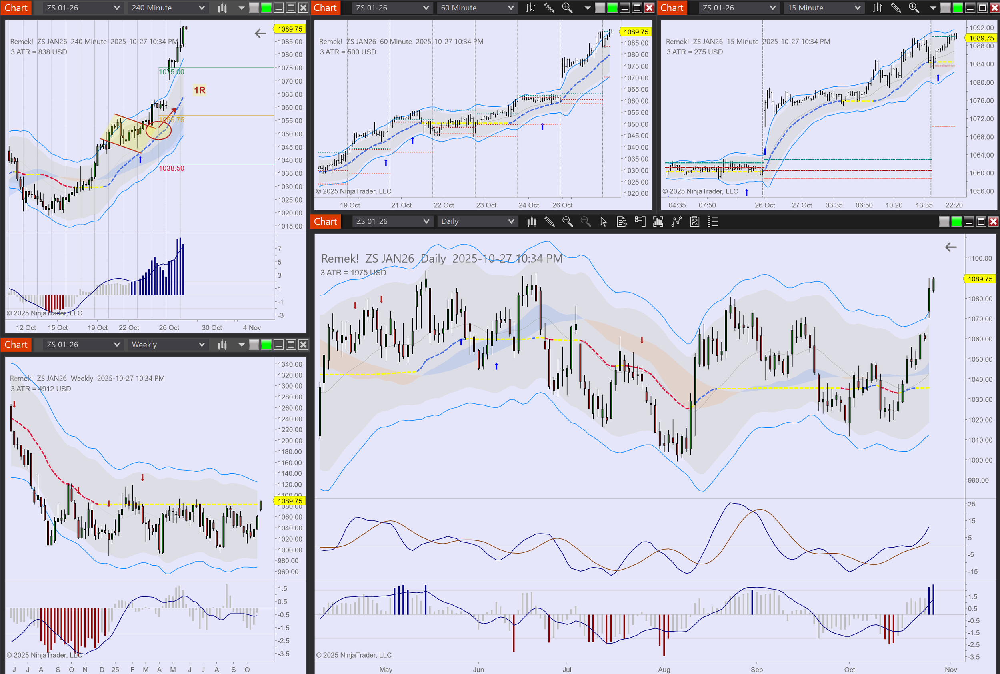Click back arrow on 240 Minute chart
This screenshot has width=1000, height=674.
click(260, 33)
